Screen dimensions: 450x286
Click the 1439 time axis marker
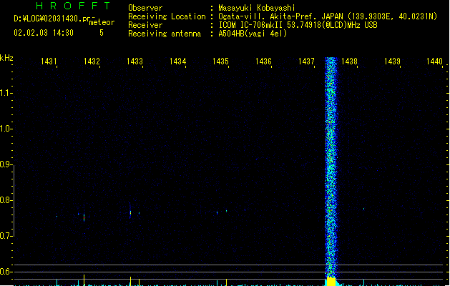coord(392,61)
